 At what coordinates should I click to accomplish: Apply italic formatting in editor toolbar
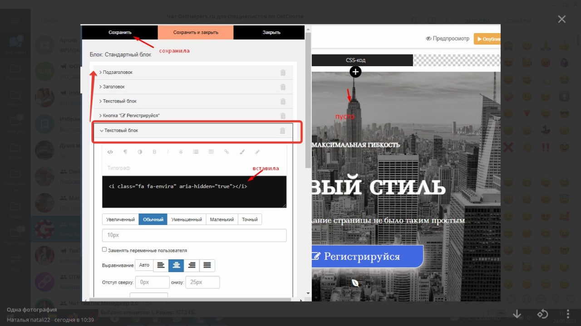pyautogui.click(x=167, y=152)
